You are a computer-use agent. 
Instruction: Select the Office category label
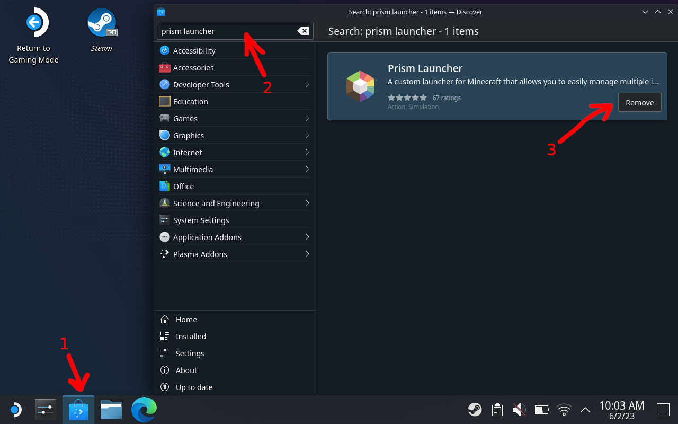coord(183,187)
